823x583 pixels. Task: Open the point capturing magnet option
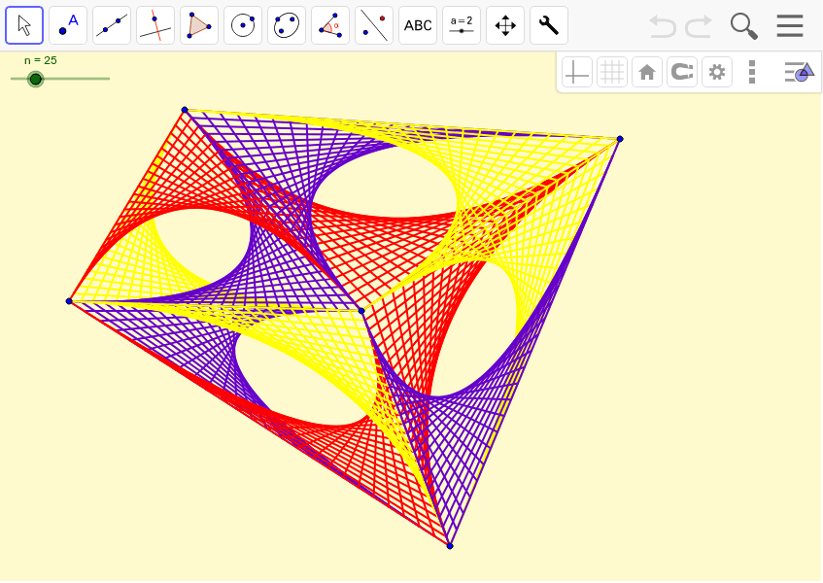[x=682, y=72]
